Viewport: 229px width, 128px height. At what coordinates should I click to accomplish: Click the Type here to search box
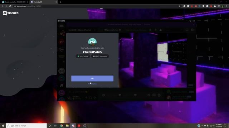(x=26, y=126)
